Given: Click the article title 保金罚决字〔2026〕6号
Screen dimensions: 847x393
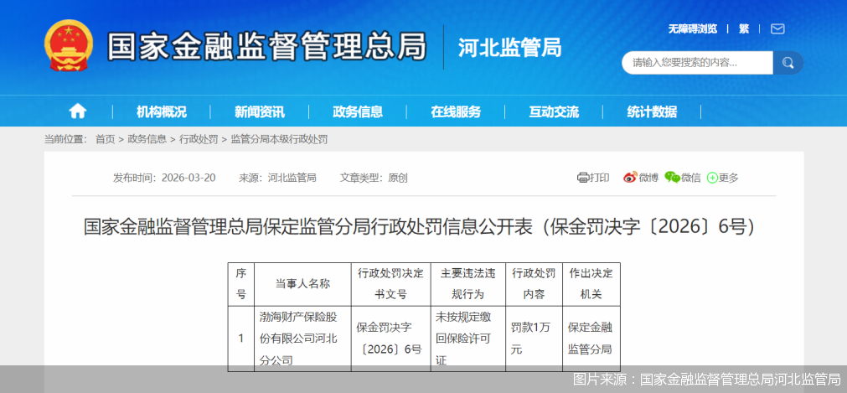Looking at the screenshot, I should point(419,227).
